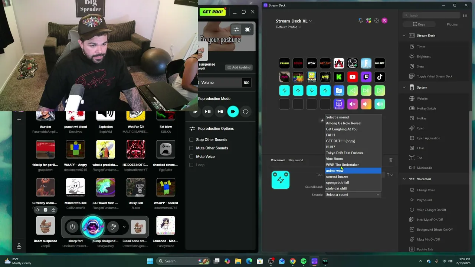
Task: Select the OBS Studio key
Action: 353,63
